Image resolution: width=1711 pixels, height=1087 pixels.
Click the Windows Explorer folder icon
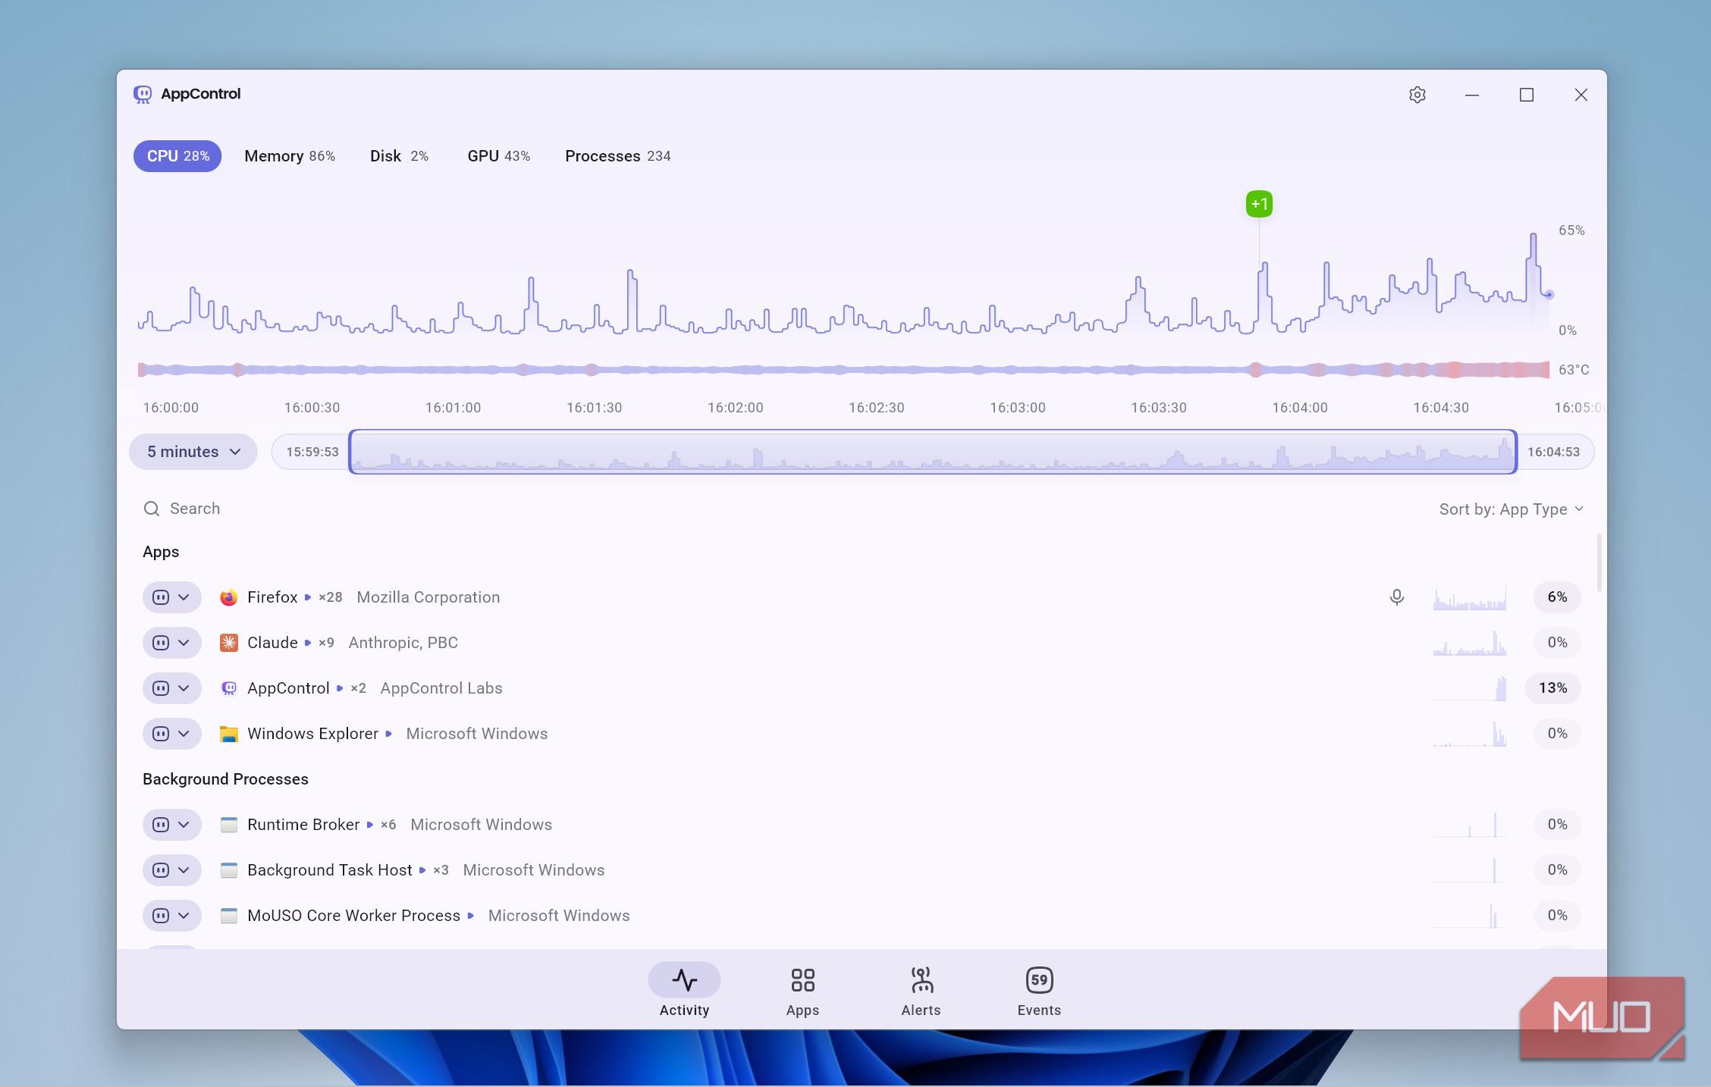pos(228,734)
